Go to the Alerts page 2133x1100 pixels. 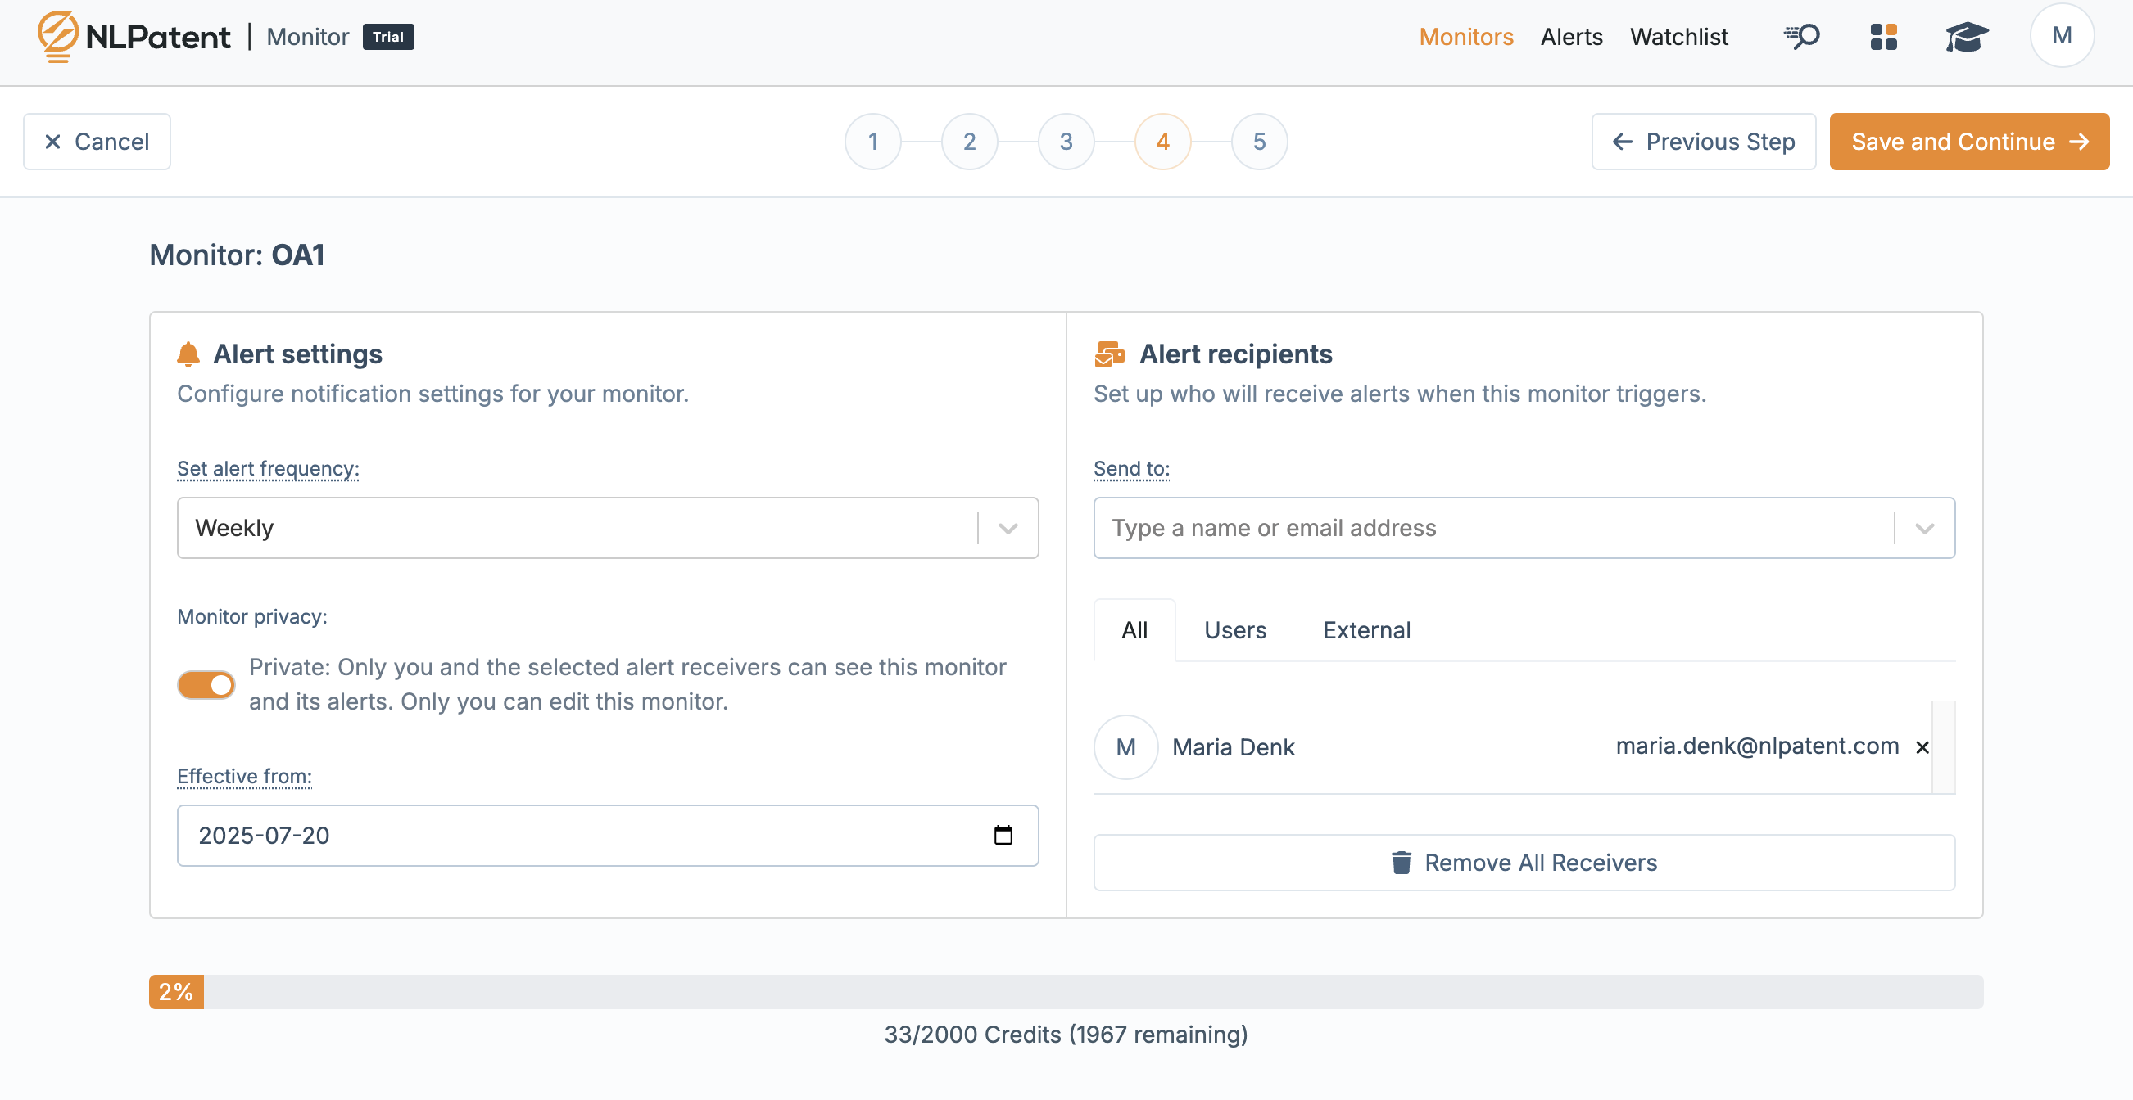(x=1571, y=36)
